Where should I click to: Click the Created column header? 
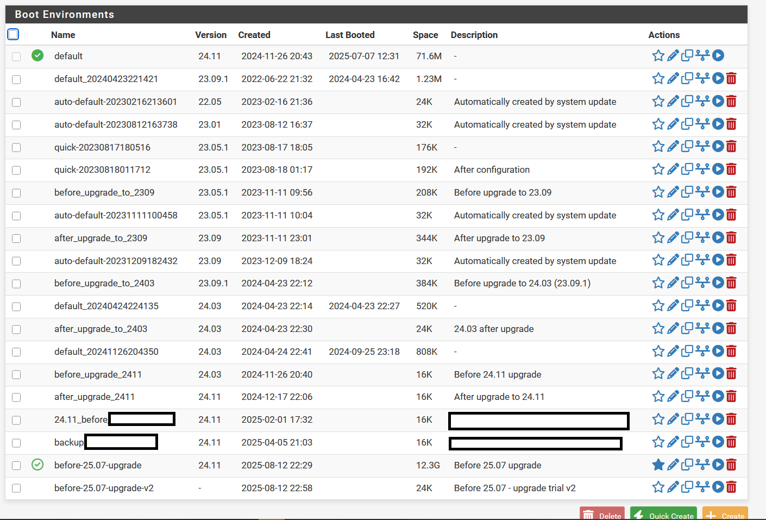point(254,35)
